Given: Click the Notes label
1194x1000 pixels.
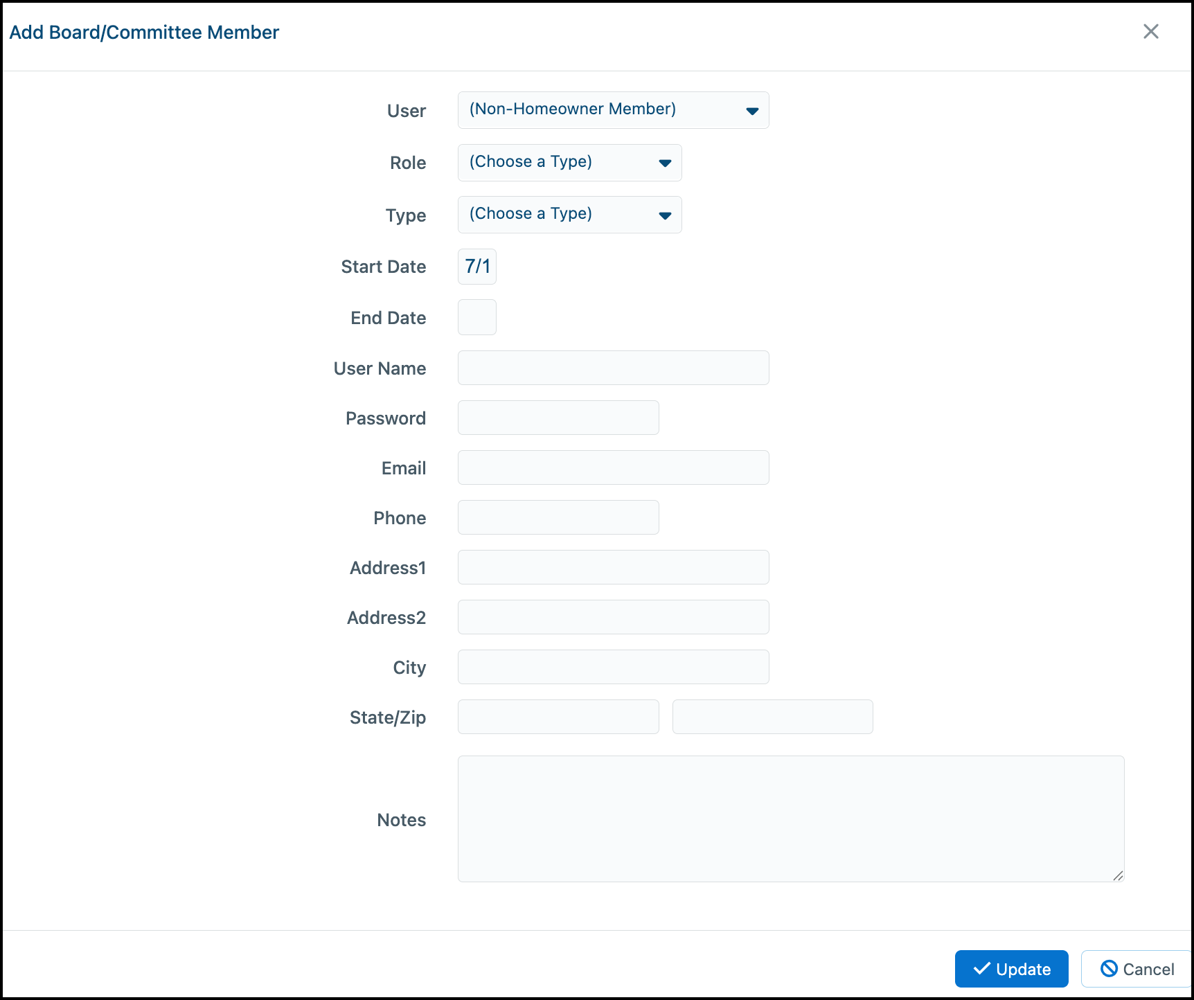Looking at the screenshot, I should (x=401, y=820).
